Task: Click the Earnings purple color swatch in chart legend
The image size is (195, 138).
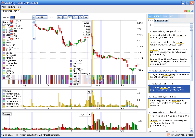Action: pyautogui.click(x=71, y=69)
